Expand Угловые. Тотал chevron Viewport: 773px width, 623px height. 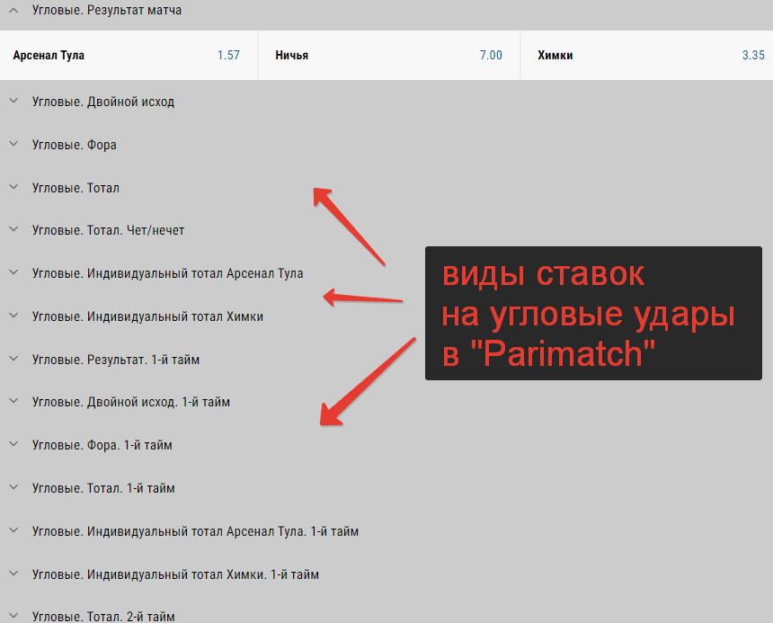(13, 187)
